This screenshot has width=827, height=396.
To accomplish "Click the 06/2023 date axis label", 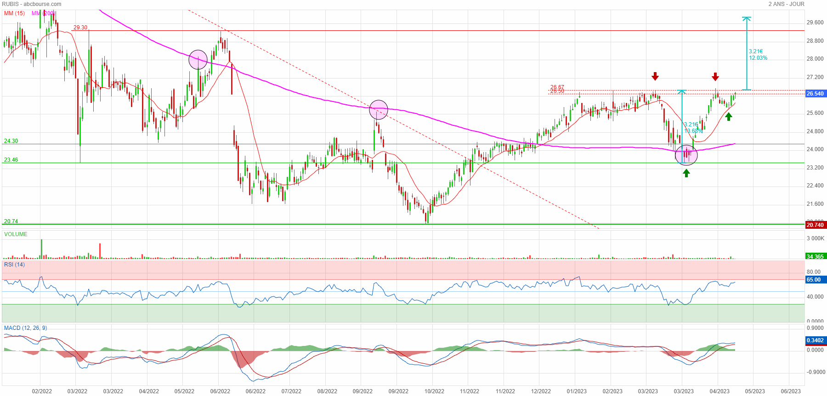I will pyautogui.click(x=791, y=391).
